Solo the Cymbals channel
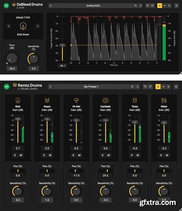This screenshot has width=182, height=211. click(x=103, y=155)
